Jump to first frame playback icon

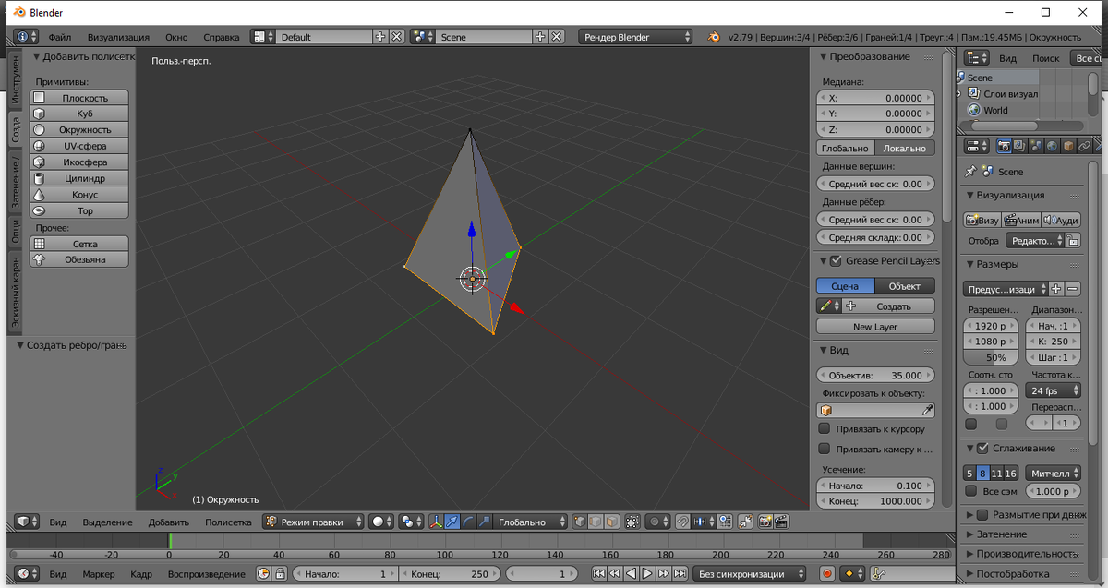(x=598, y=573)
